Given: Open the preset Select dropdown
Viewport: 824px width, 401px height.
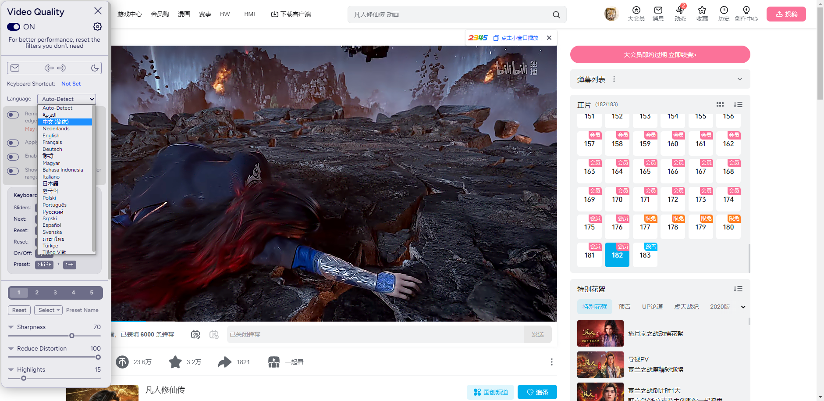Looking at the screenshot, I should pyautogui.click(x=48, y=310).
